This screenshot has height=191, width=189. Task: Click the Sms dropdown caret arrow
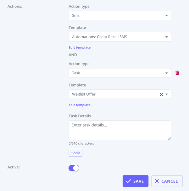[x=166, y=16]
